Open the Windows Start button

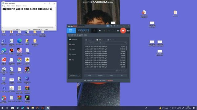[2, 108]
